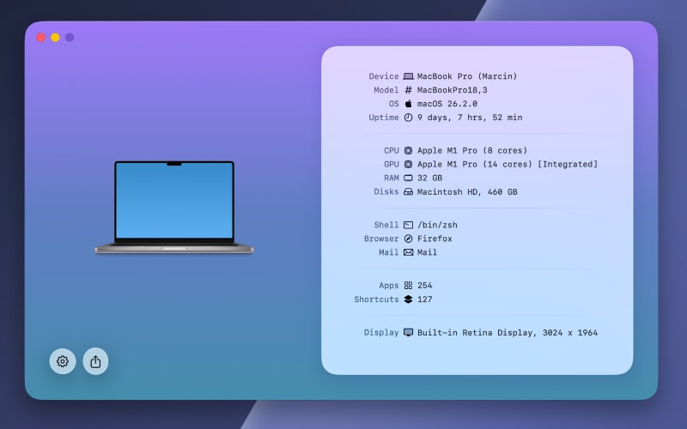Click the share export button
687x429 pixels.
click(95, 361)
